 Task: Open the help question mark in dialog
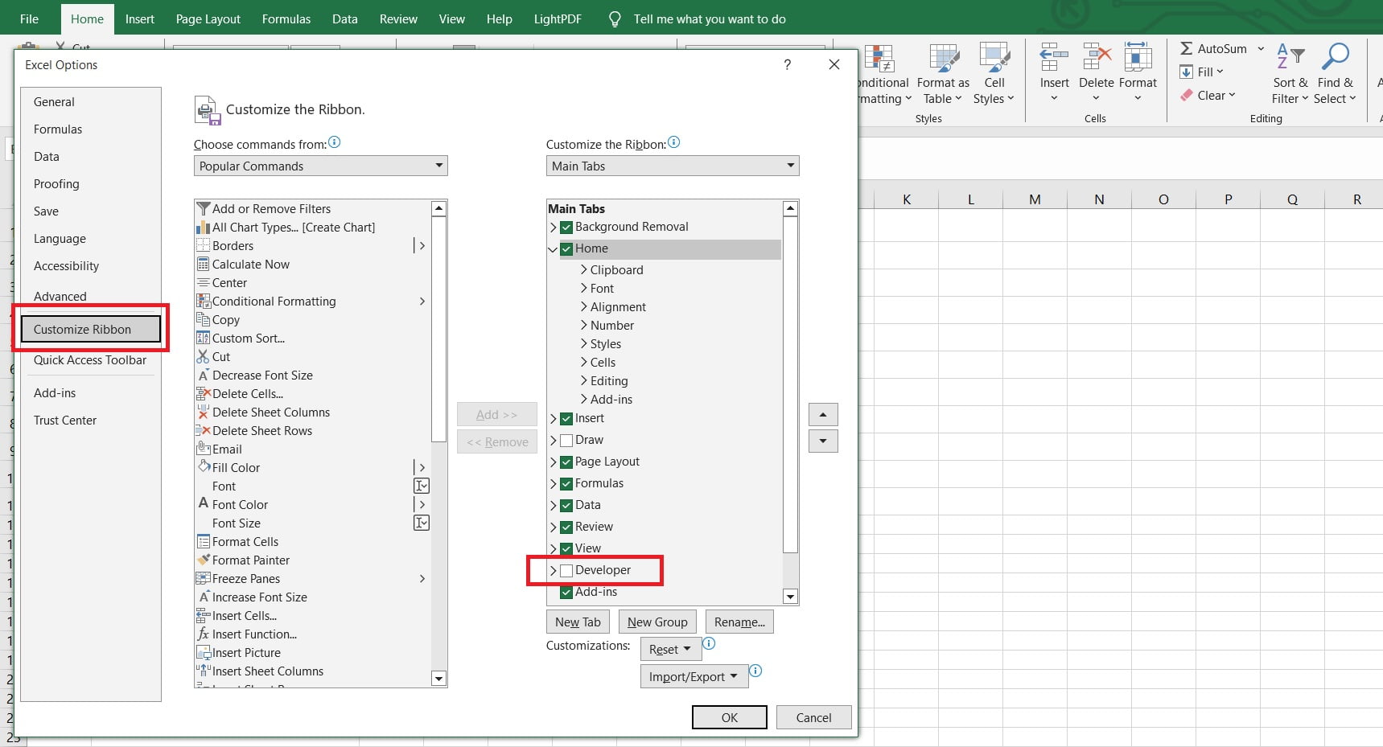coord(787,64)
